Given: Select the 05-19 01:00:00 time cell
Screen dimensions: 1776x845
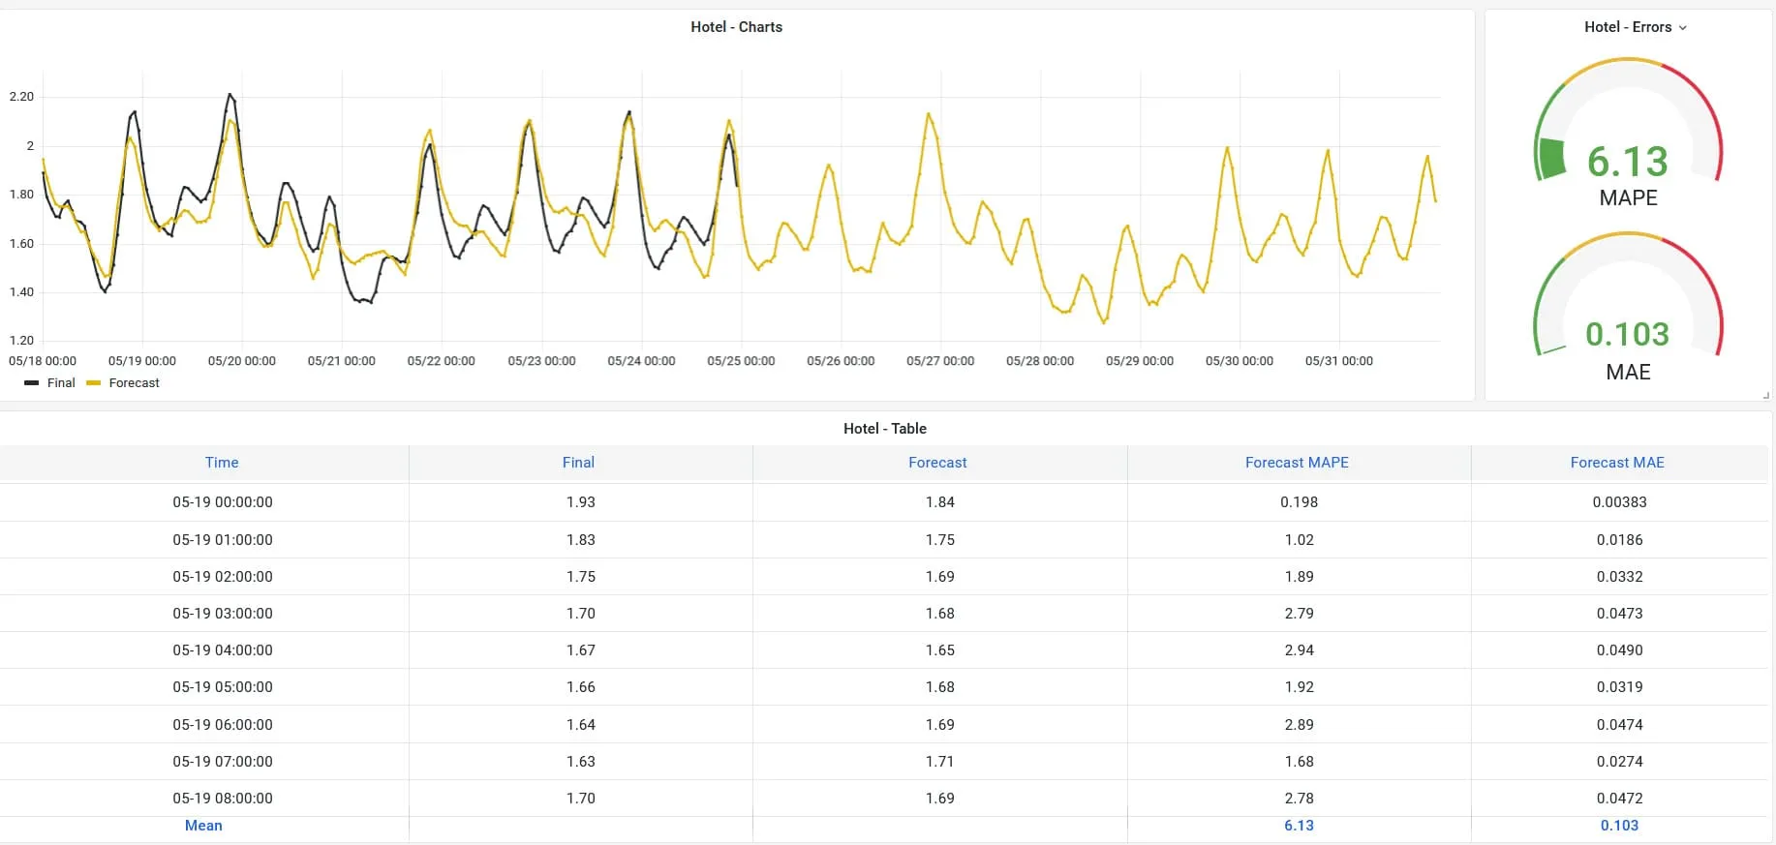Looking at the screenshot, I should (x=223, y=540).
